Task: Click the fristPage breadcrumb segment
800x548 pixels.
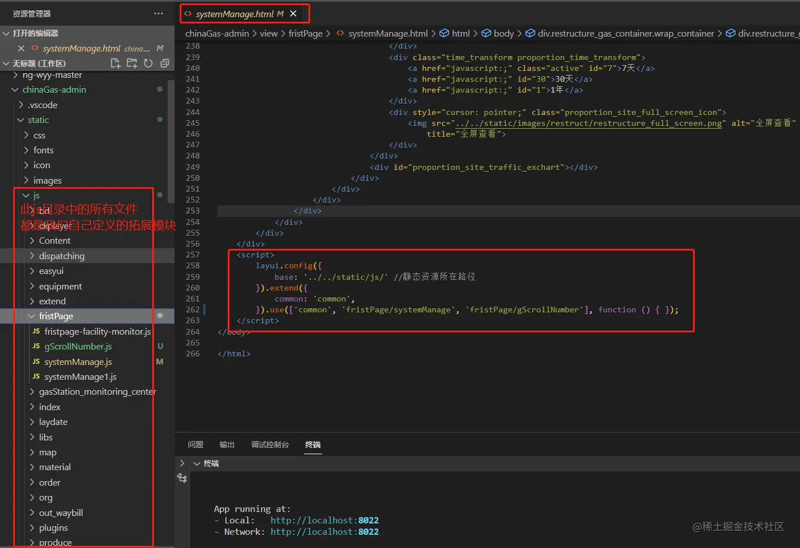Action: point(306,34)
